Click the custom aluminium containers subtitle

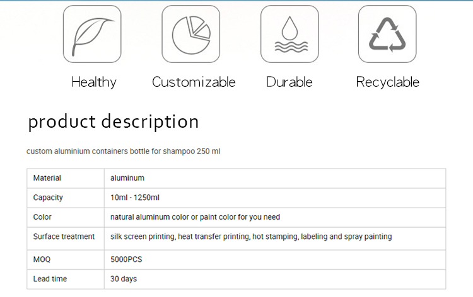point(124,151)
